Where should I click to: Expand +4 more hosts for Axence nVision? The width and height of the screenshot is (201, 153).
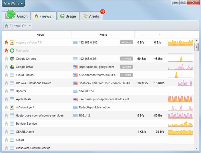[x=126, y=42]
